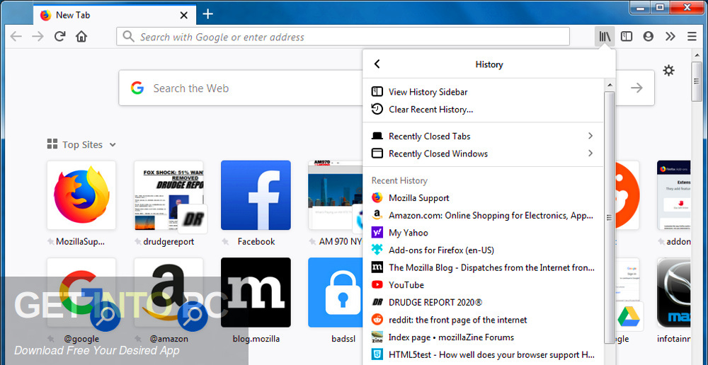The height and width of the screenshot is (365, 708).
Task: Reload the current page
Action: 59,37
